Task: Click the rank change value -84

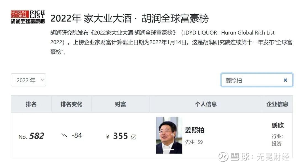Action: click(77, 135)
